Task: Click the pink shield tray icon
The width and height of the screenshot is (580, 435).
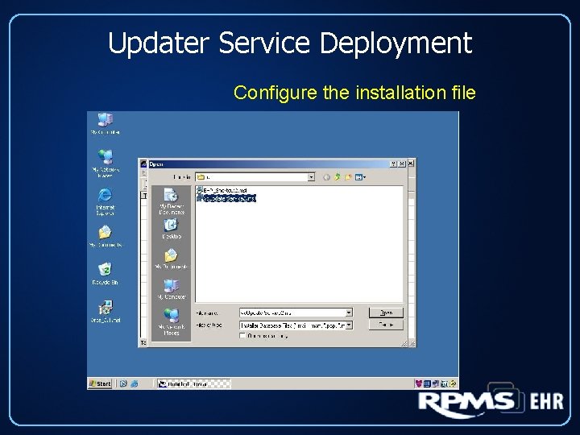Action: 418,383
